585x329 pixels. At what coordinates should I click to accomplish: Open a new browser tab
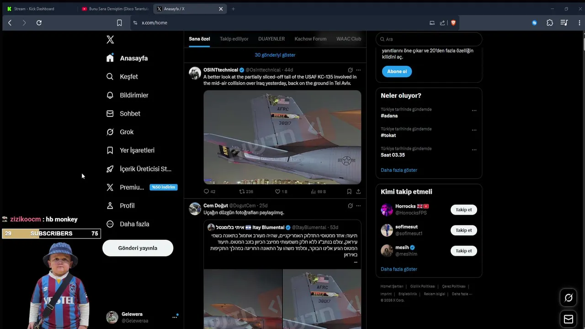click(x=233, y=9)
